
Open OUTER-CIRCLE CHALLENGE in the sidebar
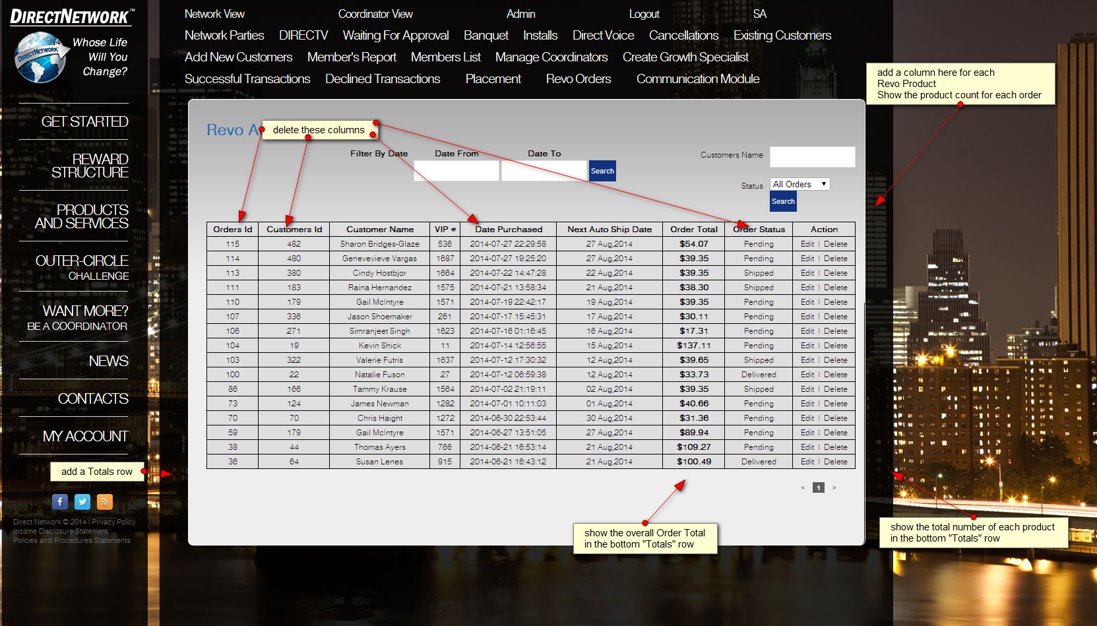[82, 267]
